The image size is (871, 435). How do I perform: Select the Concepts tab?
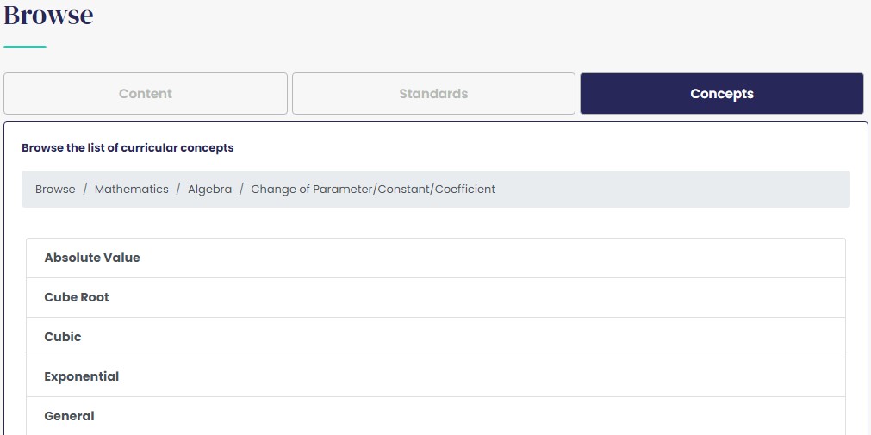(x=721, y=94)
